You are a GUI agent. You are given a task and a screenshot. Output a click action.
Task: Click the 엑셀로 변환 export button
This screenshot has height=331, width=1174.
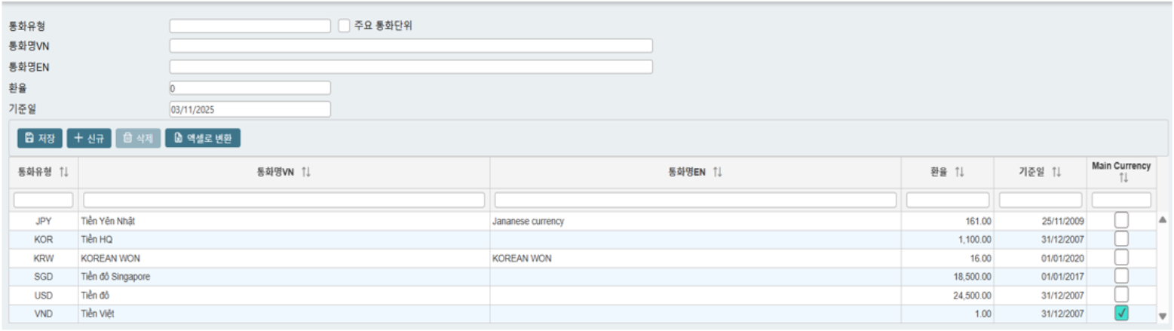pos(202,138)
